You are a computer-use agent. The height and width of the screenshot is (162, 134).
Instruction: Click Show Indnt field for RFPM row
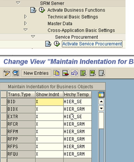coord(49,131)
